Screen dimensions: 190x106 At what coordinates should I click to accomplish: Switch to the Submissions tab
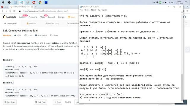click(x=73, y=24)
